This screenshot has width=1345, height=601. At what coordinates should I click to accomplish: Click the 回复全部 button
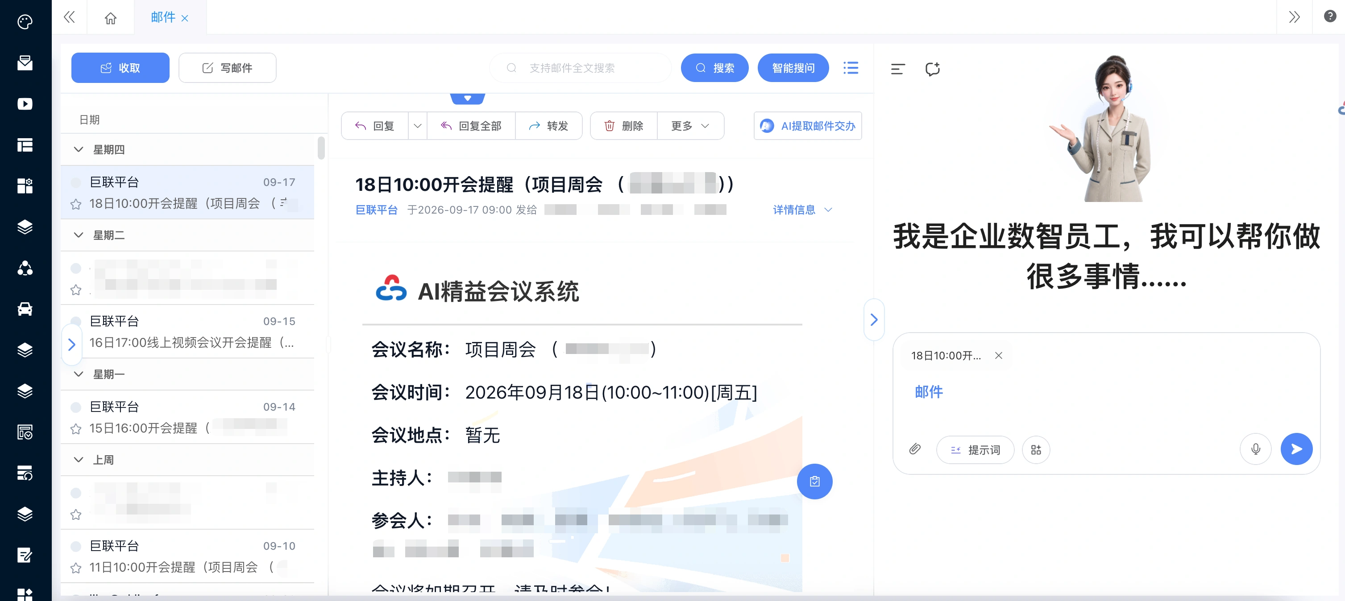point(471,126)
